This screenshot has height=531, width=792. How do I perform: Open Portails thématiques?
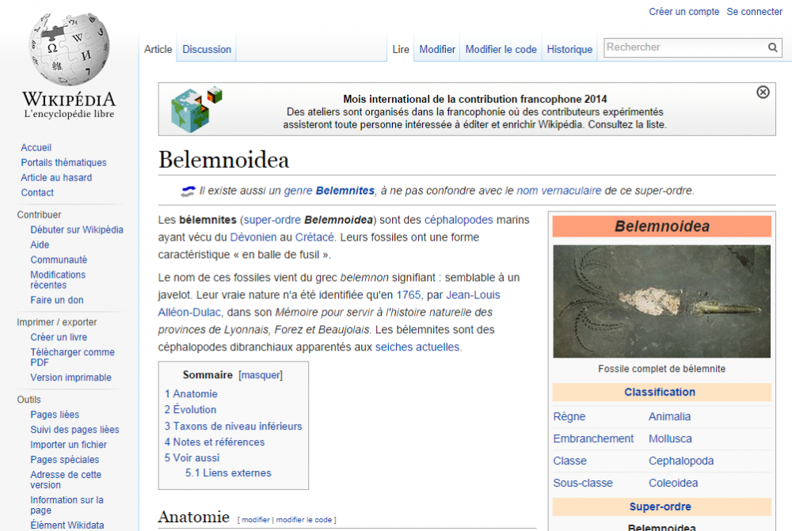(x=63, y=162)
